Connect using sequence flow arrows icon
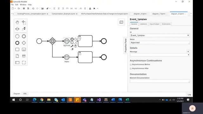 click(72, 49)
